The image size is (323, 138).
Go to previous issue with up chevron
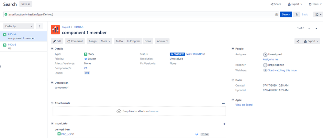coord(309,28)
